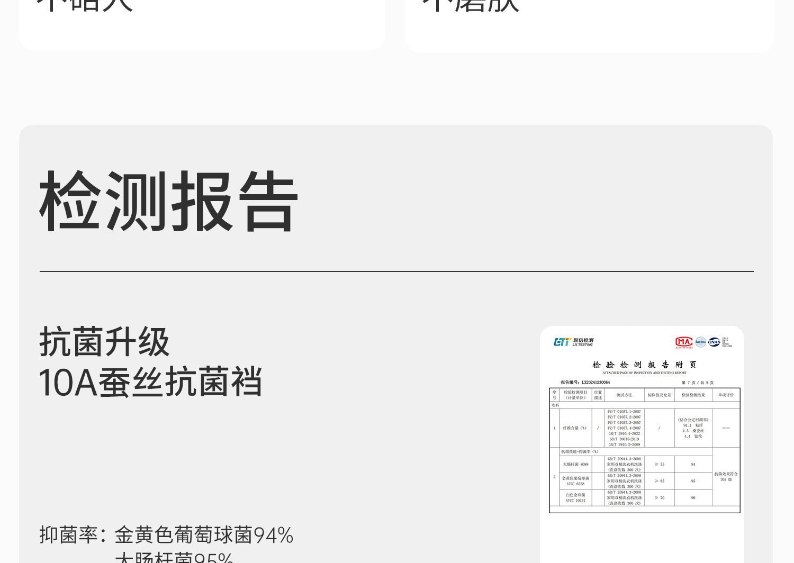Click the 大肠杆菌 8099 row cell
Viewport: 794px width, 563px height.
point(576,464)
